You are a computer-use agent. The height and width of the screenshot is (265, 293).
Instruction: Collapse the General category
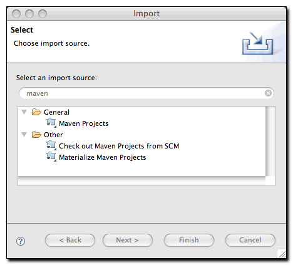(x=24, y=112)
